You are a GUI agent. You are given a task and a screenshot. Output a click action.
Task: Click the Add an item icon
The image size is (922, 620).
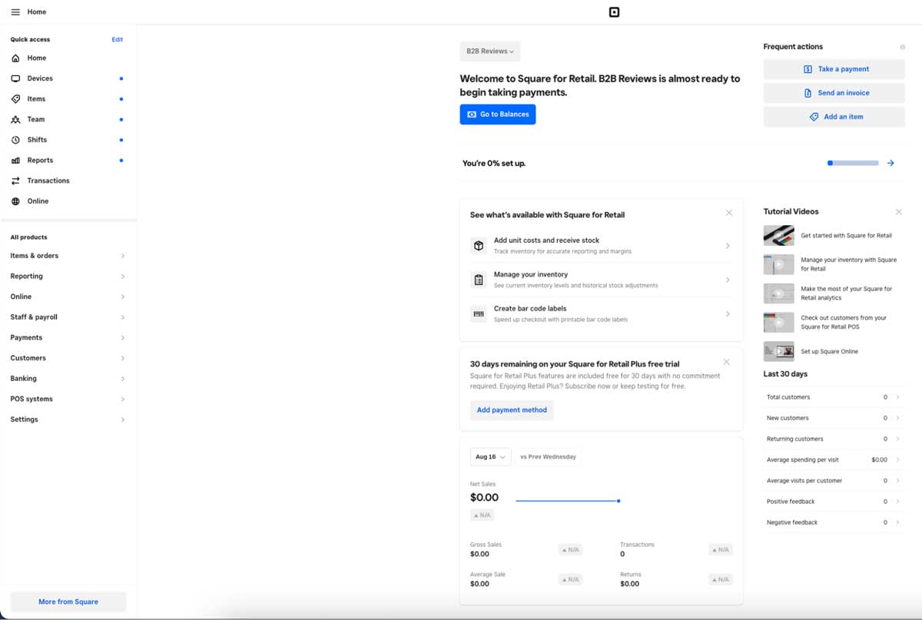[x=814, y=117]
